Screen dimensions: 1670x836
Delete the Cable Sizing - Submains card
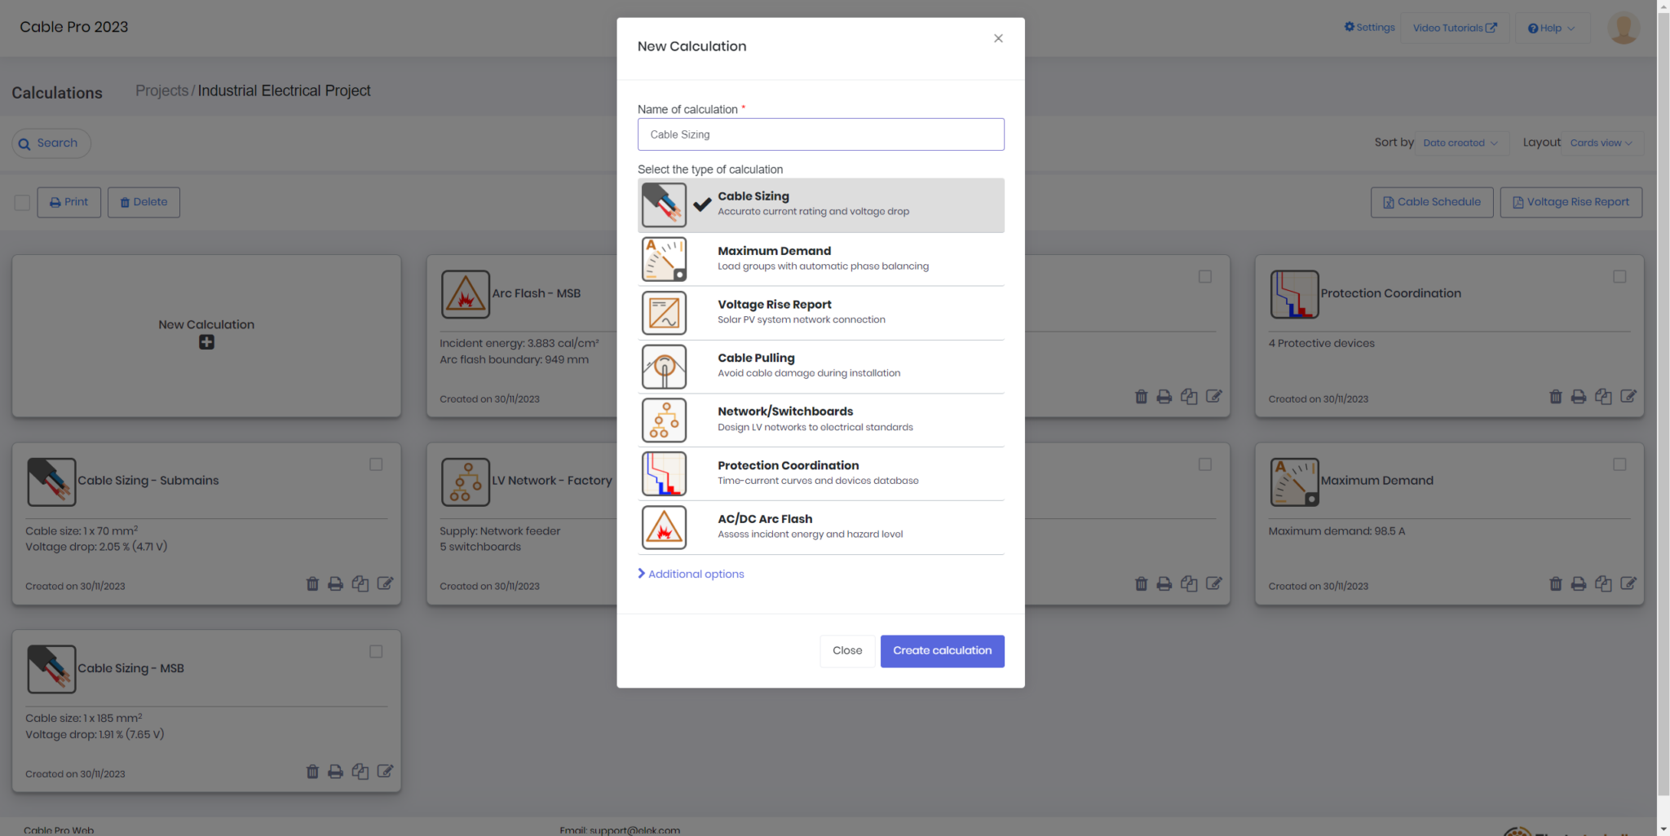pos(312,584)
